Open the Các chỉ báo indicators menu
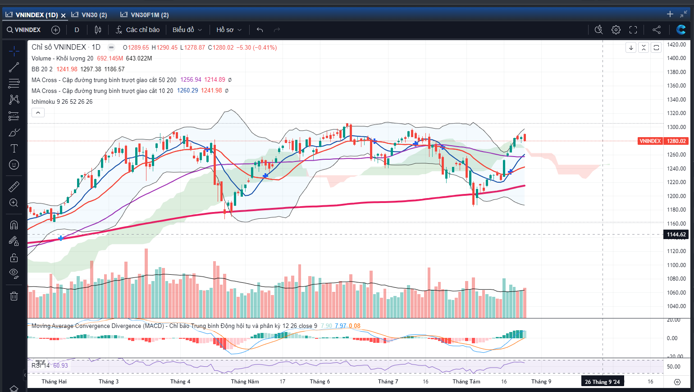 pos(138,30)
